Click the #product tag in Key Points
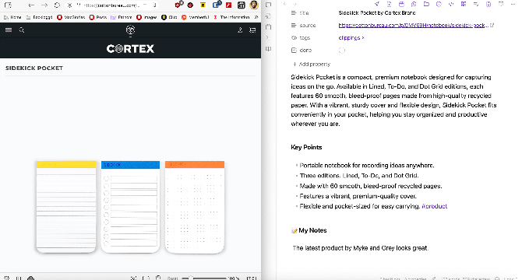The height and width of the screenshot is (280, 522). [x=435, y=206]
